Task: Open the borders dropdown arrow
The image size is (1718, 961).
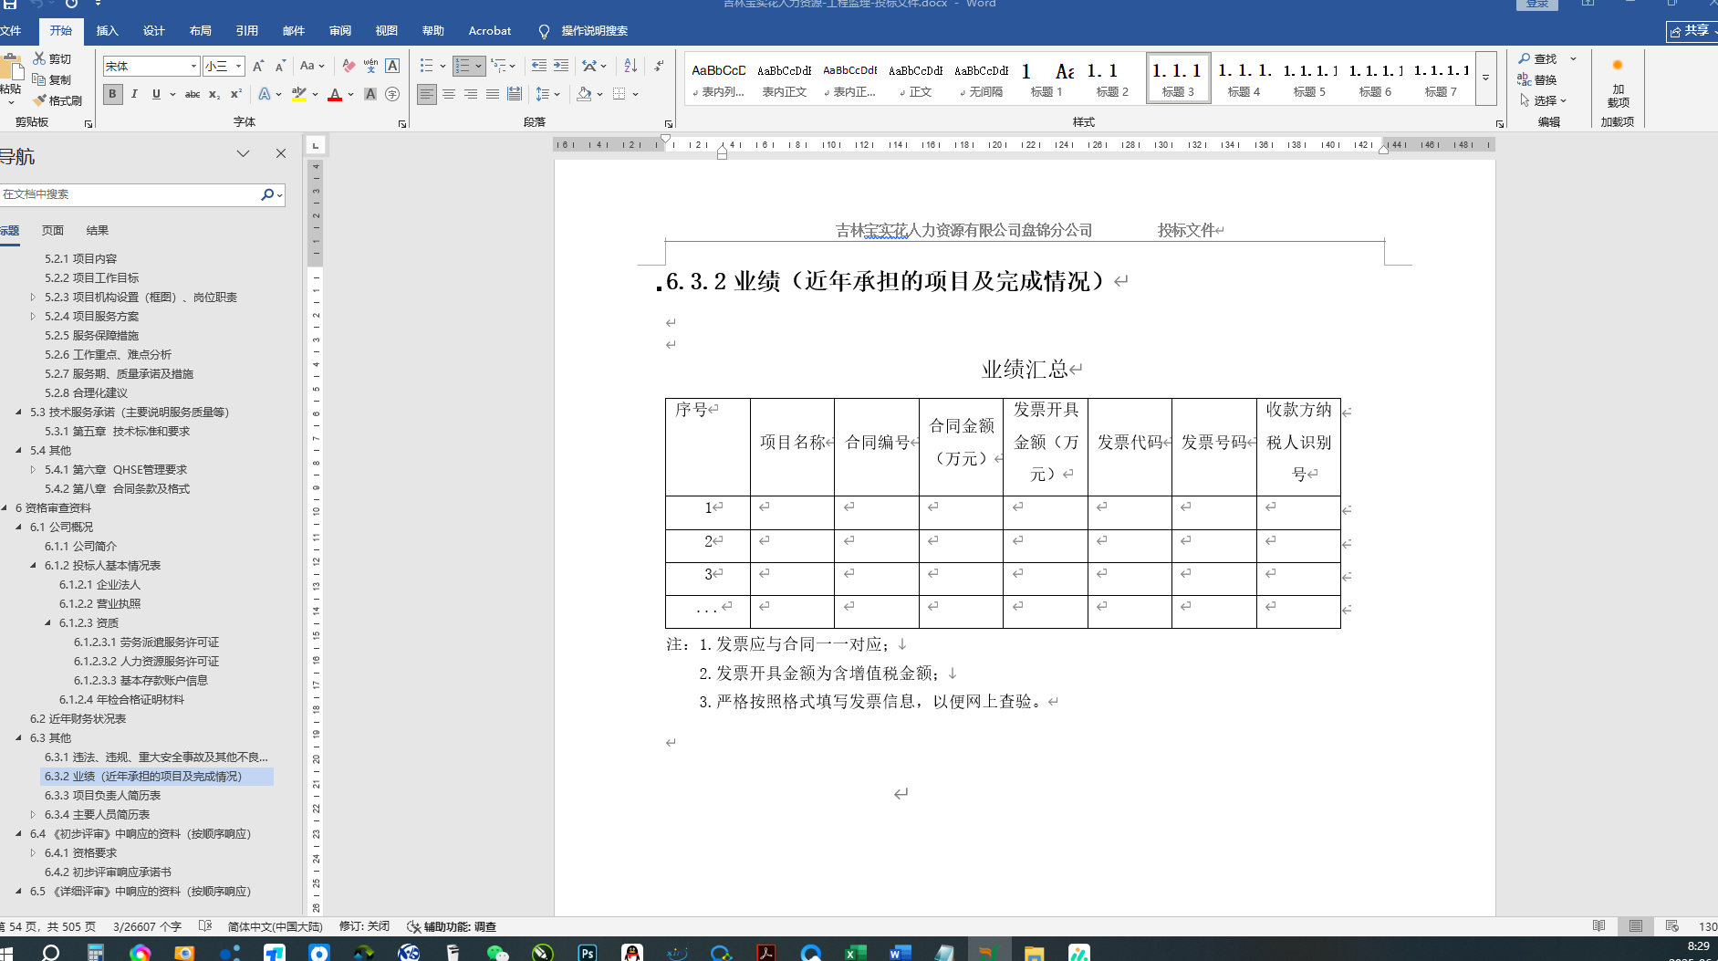Action: point(636,94)
